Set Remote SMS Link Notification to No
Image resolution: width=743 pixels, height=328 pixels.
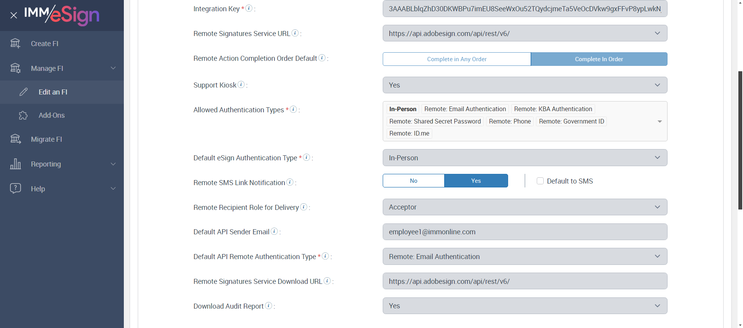(x=413, y=181)
